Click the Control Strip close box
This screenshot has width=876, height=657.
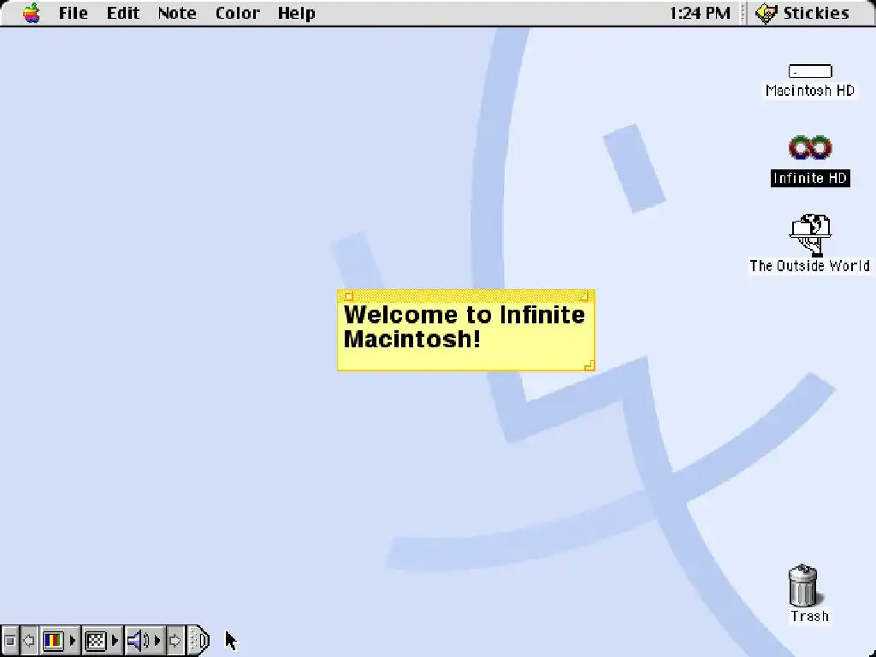point(9,640)
